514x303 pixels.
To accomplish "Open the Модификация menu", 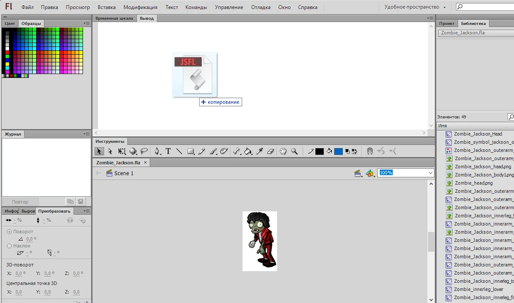I will 140,7.
